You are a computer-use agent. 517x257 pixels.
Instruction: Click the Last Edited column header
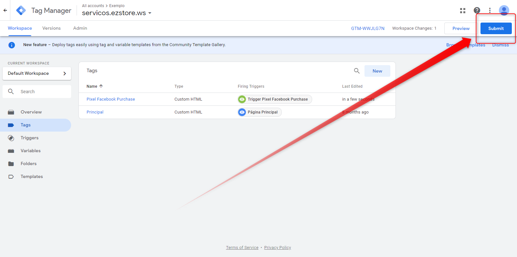pos(352,86)
